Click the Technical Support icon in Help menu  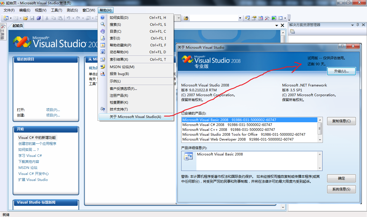(x=103, y=109)
